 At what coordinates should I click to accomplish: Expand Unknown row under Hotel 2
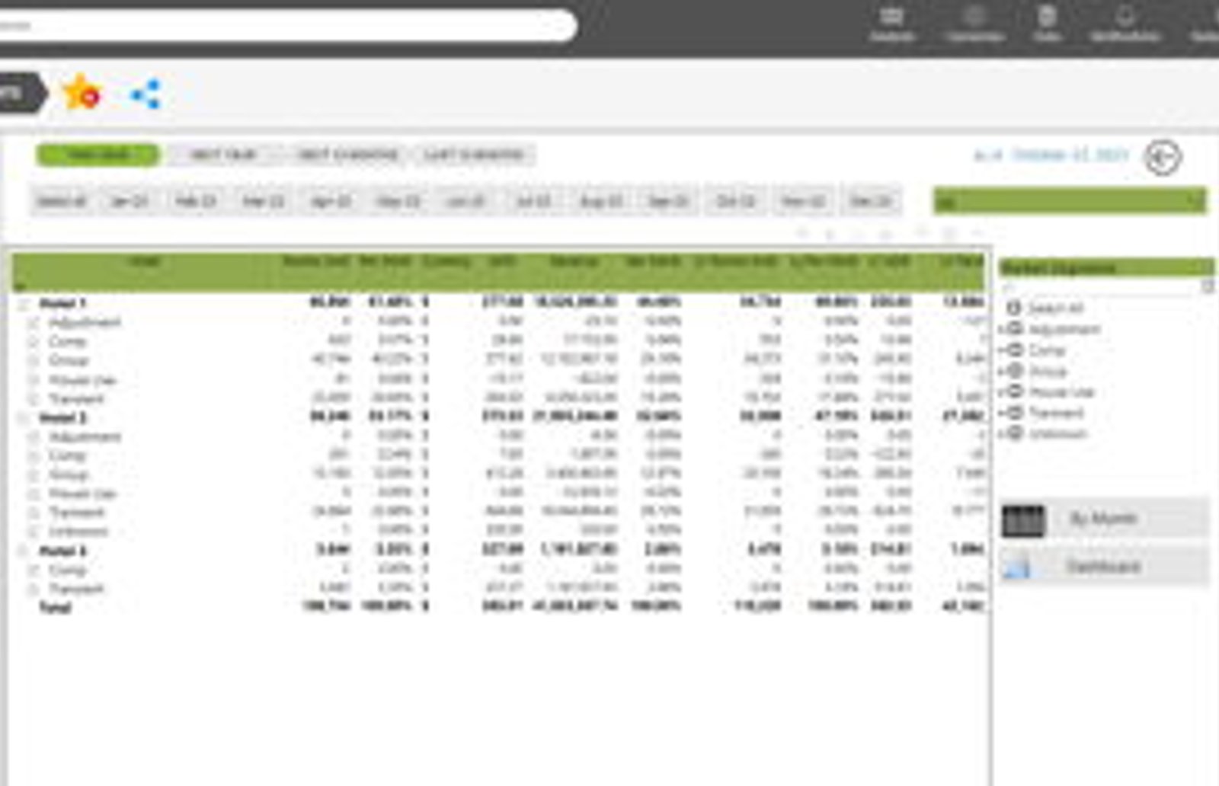click(34, 532)
